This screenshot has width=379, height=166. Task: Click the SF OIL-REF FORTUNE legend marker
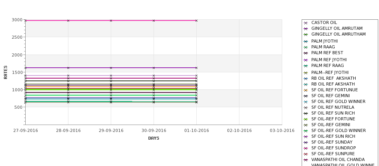click(306, 119)
